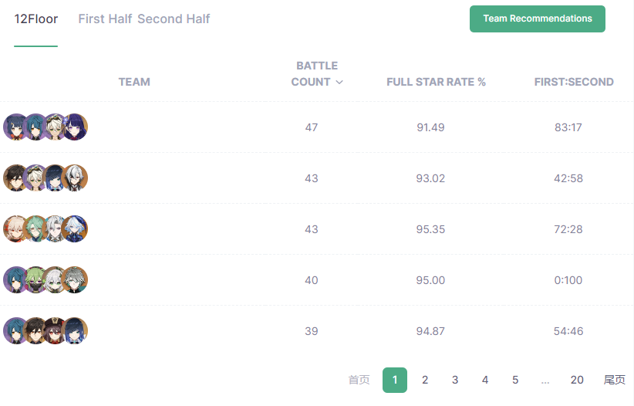Open the pagination ellipsis for more pages
This screenshot has height=406, width=634.
pos(545,381)
